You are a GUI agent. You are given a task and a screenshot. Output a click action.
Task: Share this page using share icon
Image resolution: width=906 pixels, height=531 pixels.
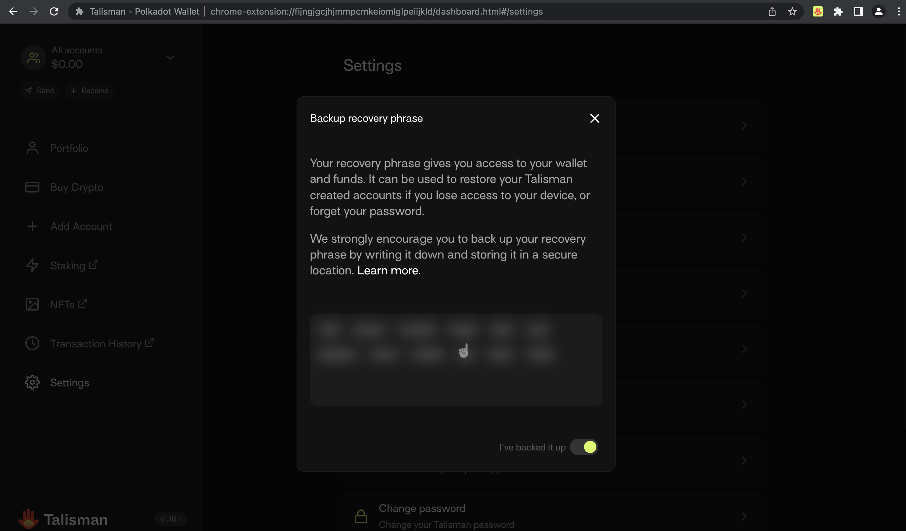(772, 11)
